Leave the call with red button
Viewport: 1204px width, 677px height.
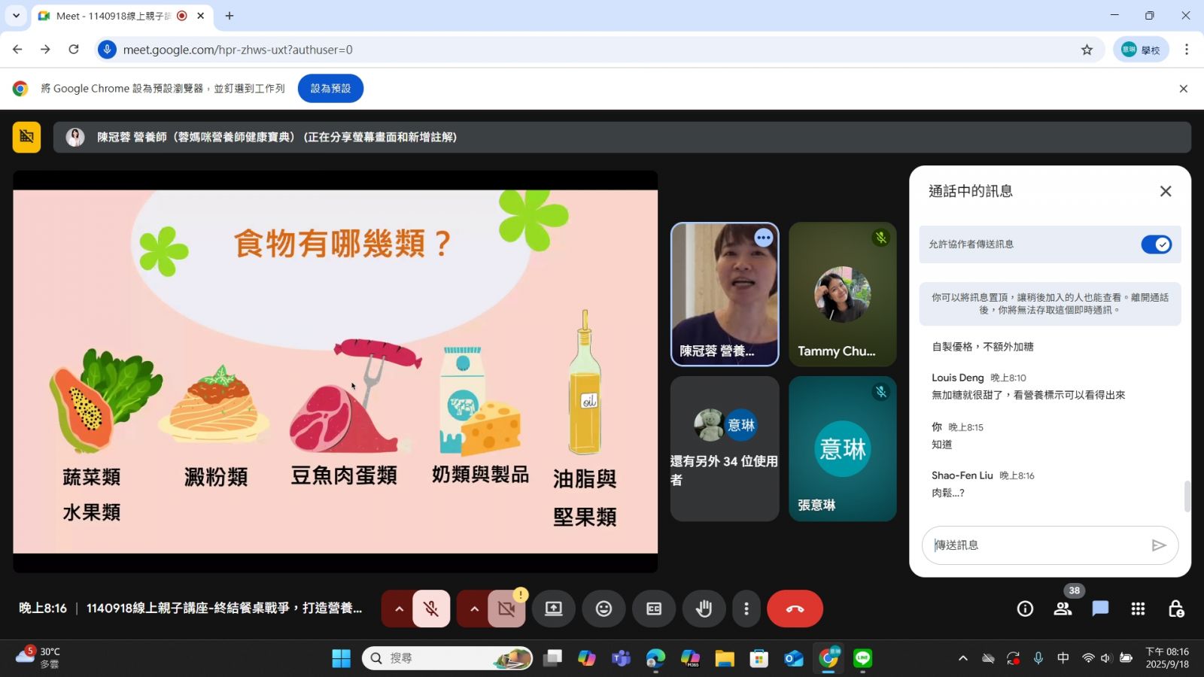tap(795, 609)
